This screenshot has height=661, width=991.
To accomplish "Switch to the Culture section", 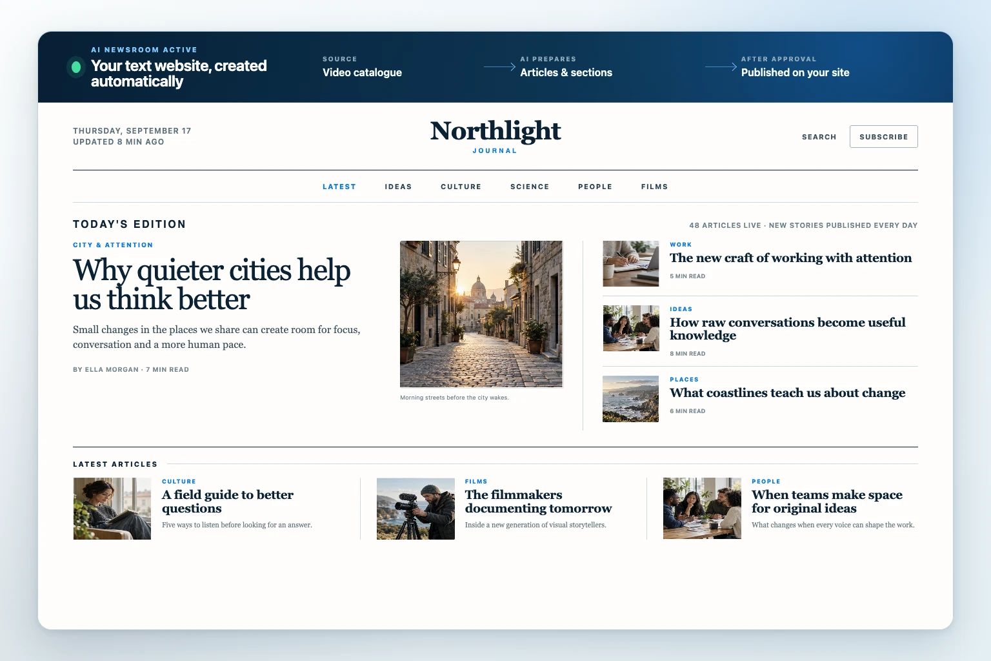I will coord(461,187).
